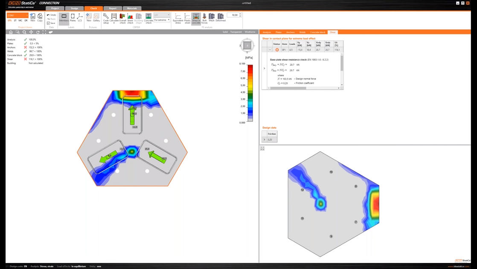Click the deformation scale stepper arrows
Image resolution: width=477 pixels, height=269 pixels.
(x=240, y=15)
